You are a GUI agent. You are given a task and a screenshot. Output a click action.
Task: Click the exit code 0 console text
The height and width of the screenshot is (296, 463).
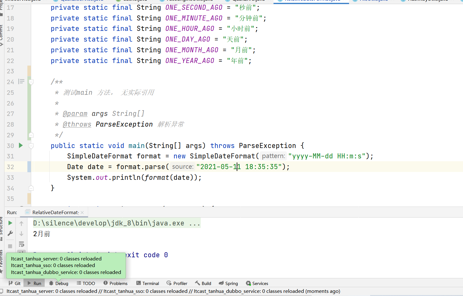[147, 255]
